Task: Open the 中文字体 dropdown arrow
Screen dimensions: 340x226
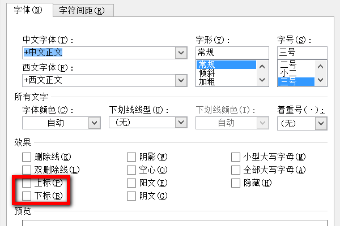Action: coord(181,53)
